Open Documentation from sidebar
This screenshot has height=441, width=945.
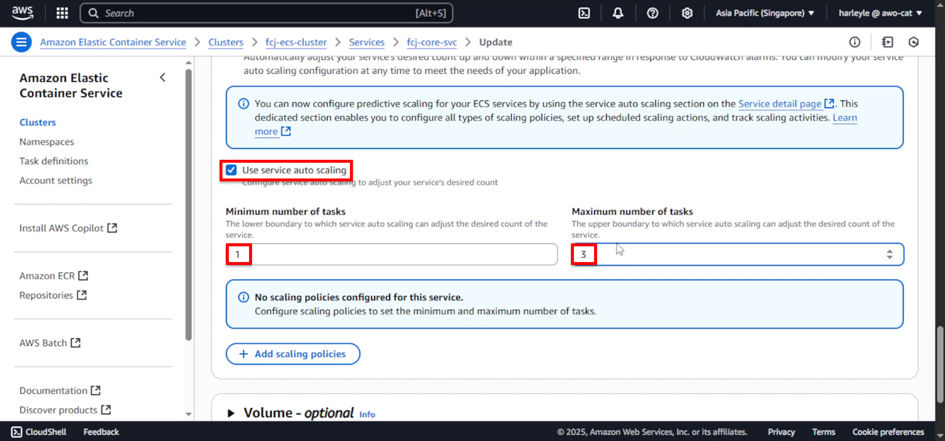coord(53,390)
